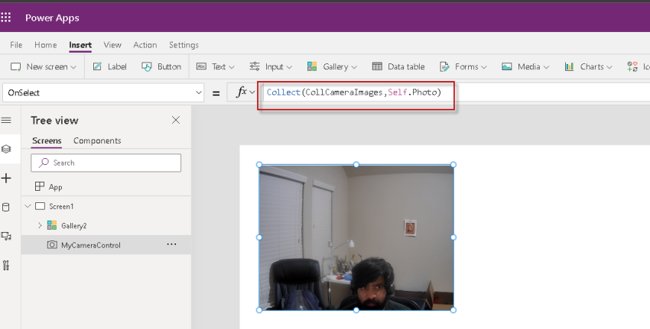
Task: Insert a Data table
Action: tap(398, 66)
